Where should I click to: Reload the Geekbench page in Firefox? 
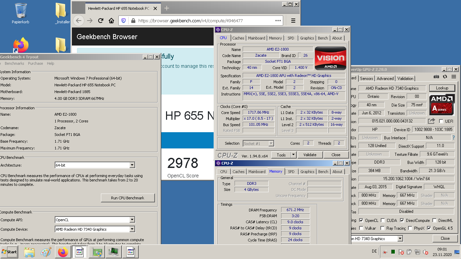click(101, 21)
